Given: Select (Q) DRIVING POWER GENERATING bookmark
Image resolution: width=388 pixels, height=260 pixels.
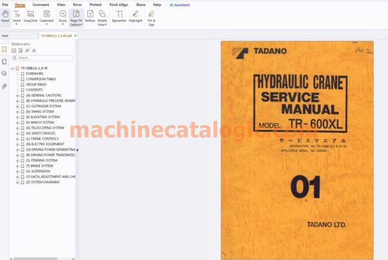Looking at the screenshot, I should pyautogui.click(x=50, y=150).
